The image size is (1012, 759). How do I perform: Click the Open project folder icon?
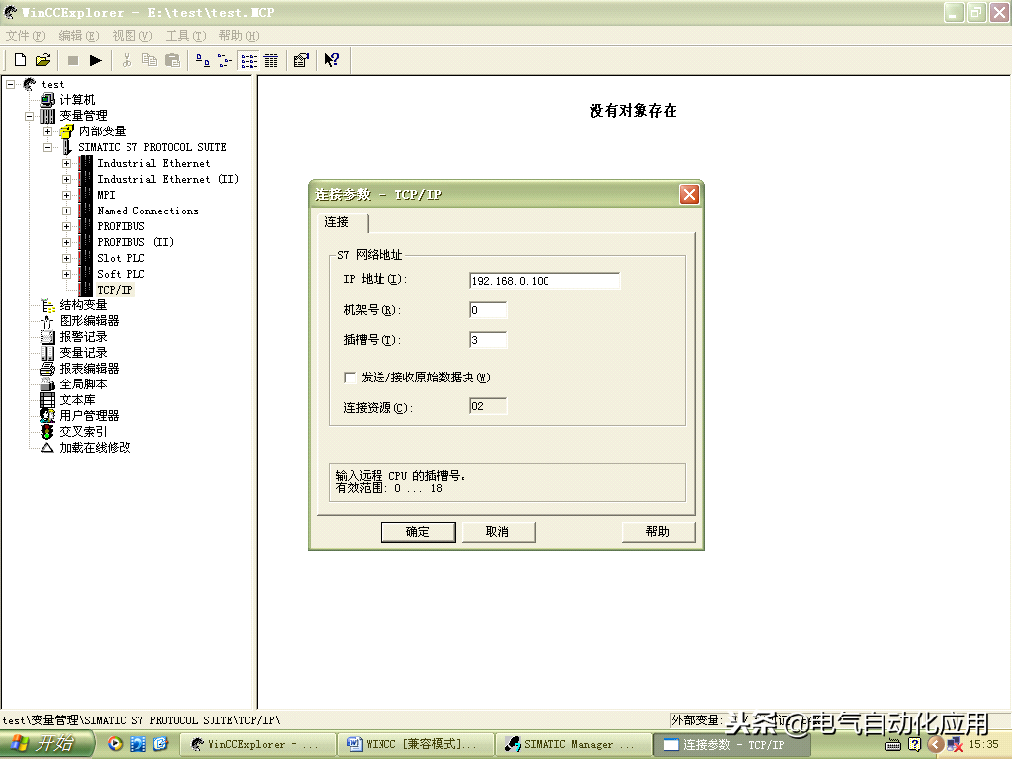pyautogui.click(x=42, y=60)
